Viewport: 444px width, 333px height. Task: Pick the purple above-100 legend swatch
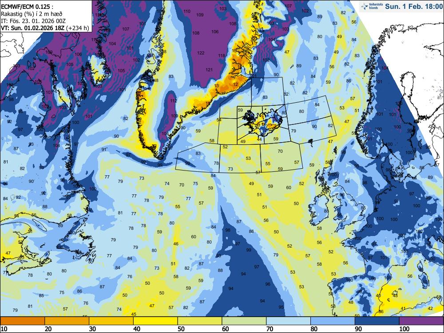pyautogui.click(x=422, y=321)
